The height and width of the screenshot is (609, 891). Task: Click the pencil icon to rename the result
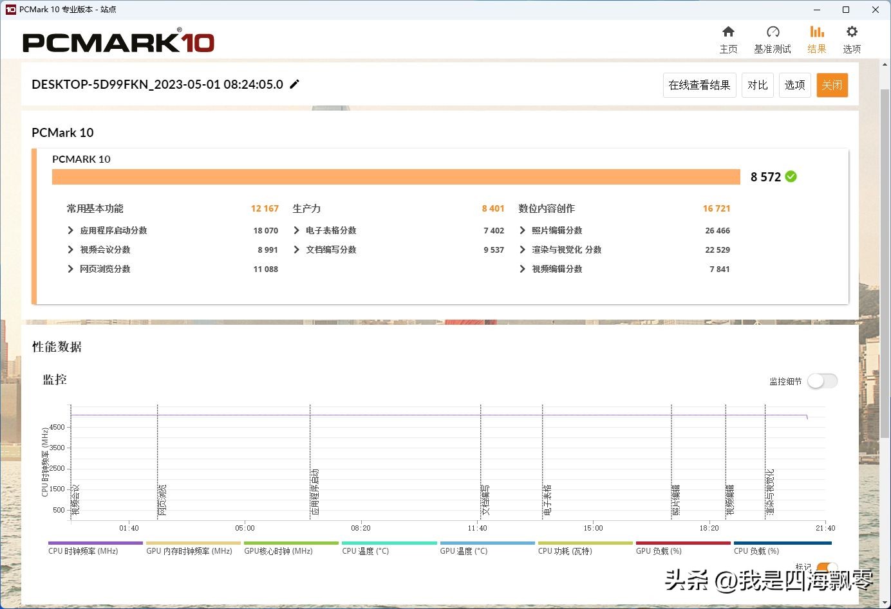[294, 84]
